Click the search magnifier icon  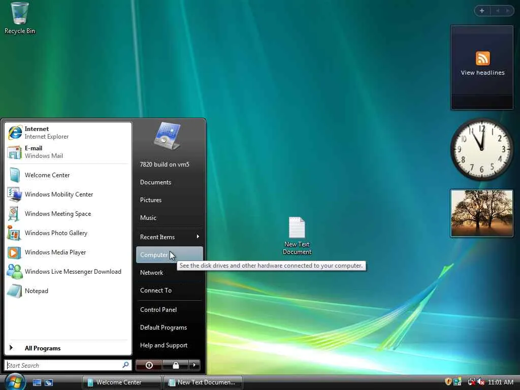pyautogui.click(x=125, y=365)
